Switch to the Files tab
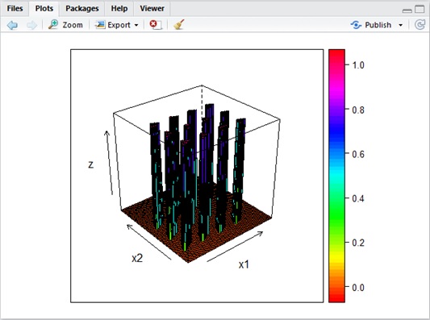 tap(15, 9)
